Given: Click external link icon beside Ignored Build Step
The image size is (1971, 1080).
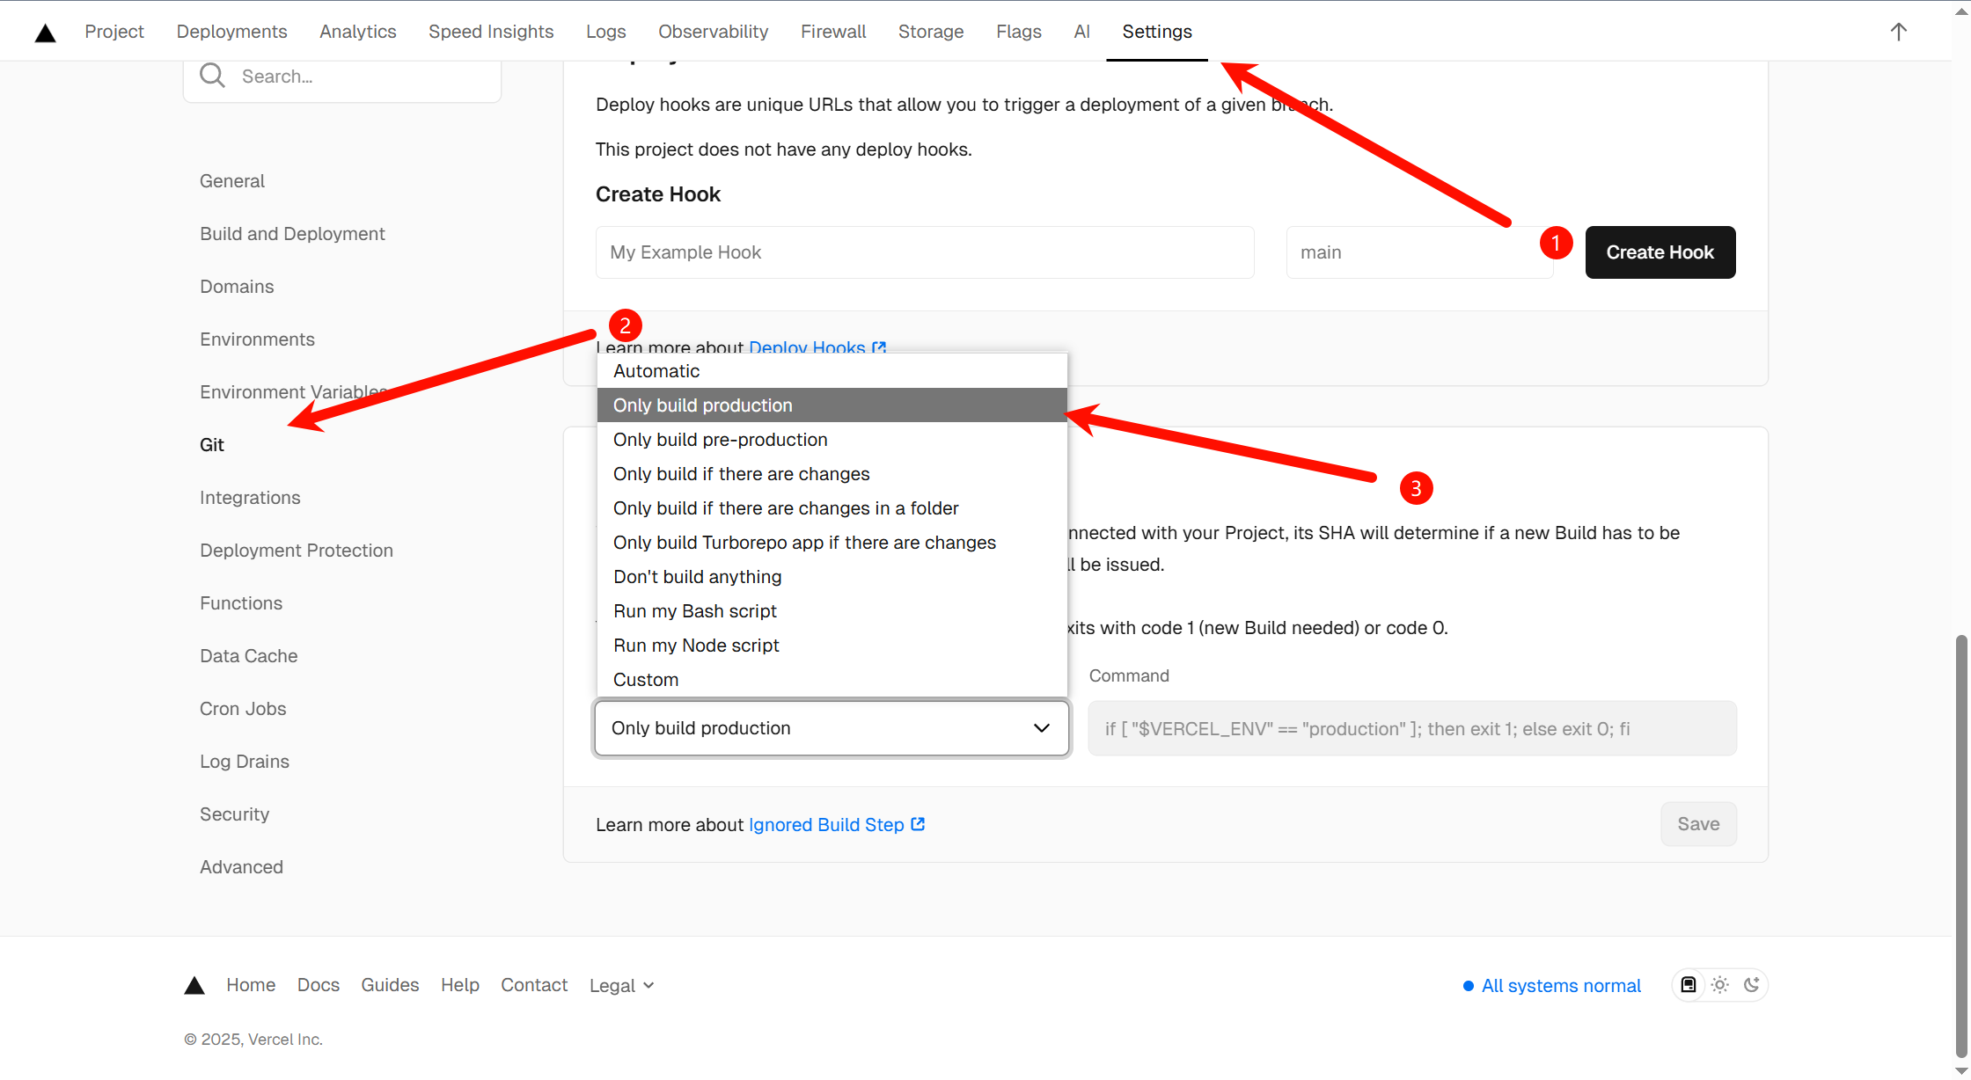Looking at the screenshot, I should [918, 824].
